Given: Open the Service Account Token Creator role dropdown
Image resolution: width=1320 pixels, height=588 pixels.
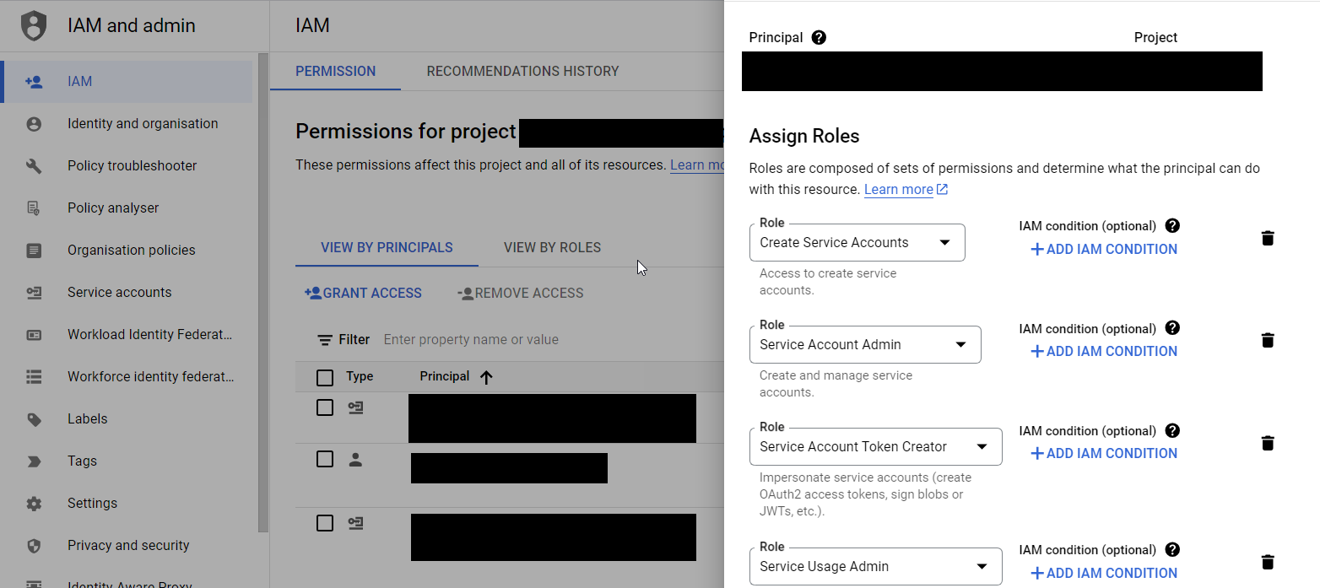Looking at the screenshot, I should pyautogui.click(x=875, y=447).
